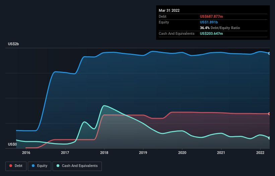Click the 2018 axis label

coord(104,153)
